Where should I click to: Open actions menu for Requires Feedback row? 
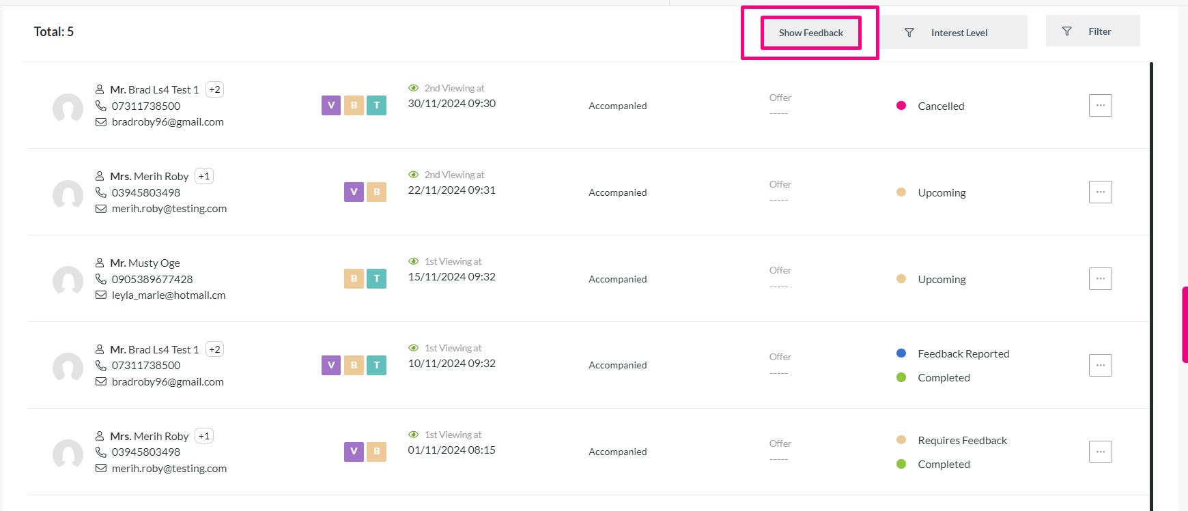[x=1100, y=452]
